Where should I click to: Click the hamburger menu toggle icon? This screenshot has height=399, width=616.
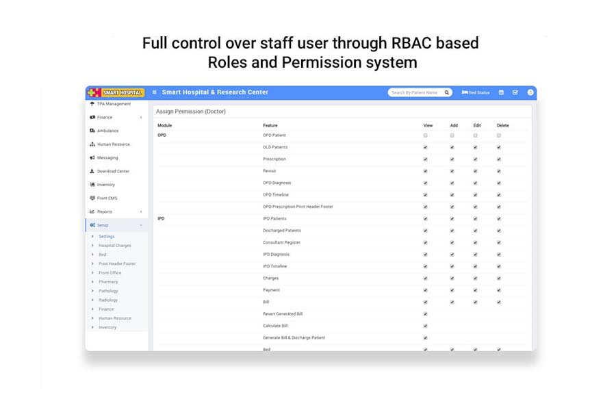(x=155, y=92)
